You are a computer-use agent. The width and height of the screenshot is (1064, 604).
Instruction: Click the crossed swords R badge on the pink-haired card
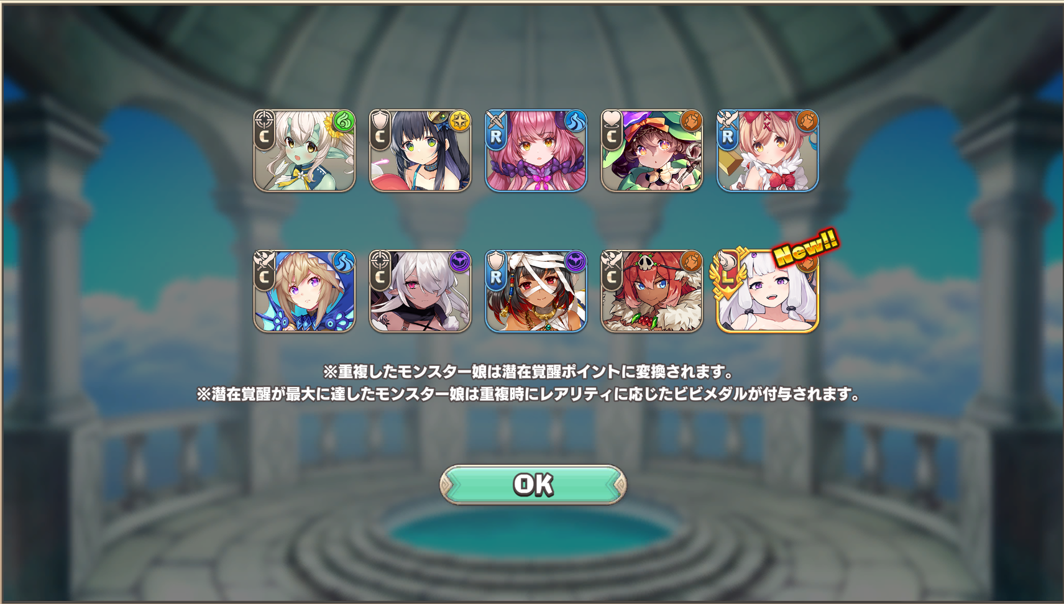[x=496, y=129]
